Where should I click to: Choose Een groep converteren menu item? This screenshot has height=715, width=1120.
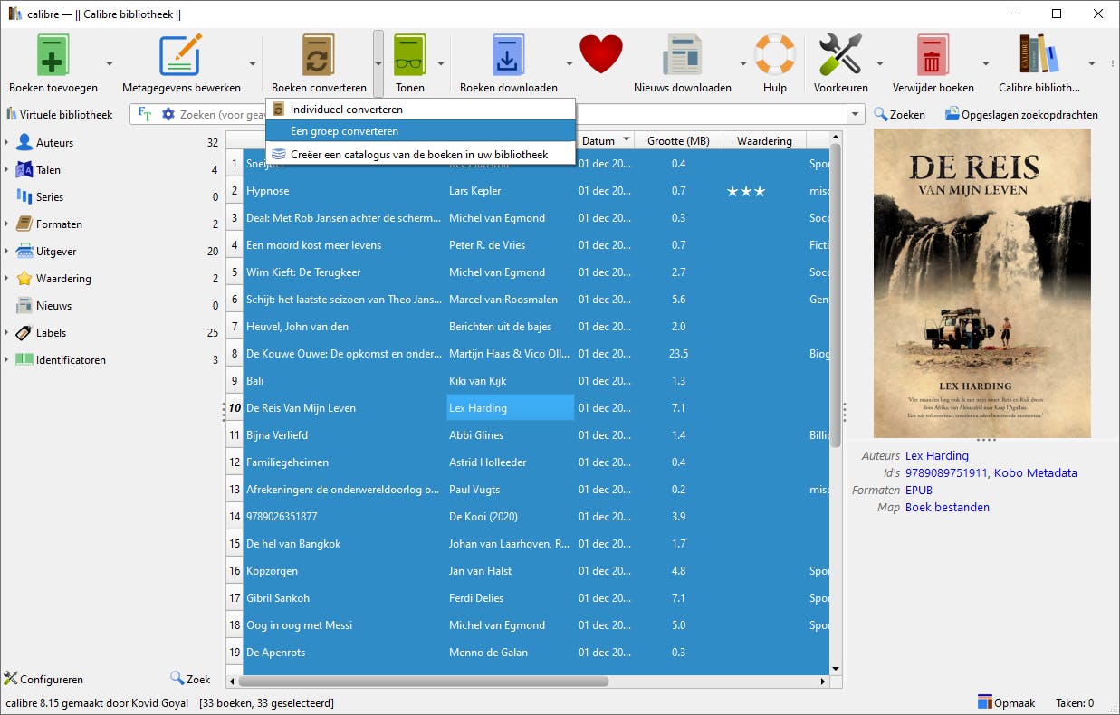420,131
